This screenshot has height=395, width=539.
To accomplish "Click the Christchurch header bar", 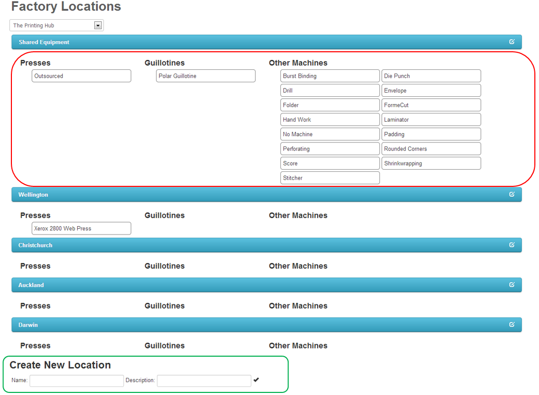I will (266, 245).
